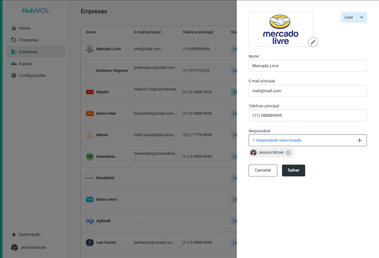Click the Maxmilhas row logo
Viewport: 379px width, 258px height.
[90, 157]
